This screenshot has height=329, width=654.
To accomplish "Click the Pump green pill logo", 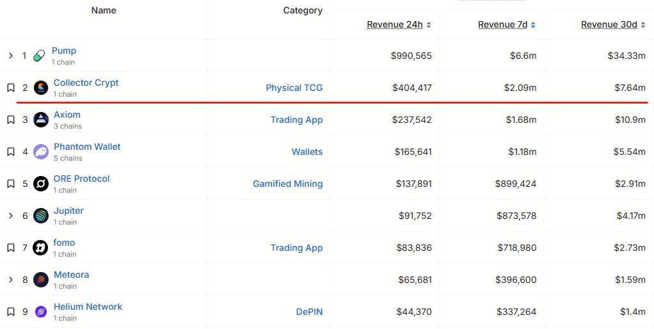I will pos(39,56).
